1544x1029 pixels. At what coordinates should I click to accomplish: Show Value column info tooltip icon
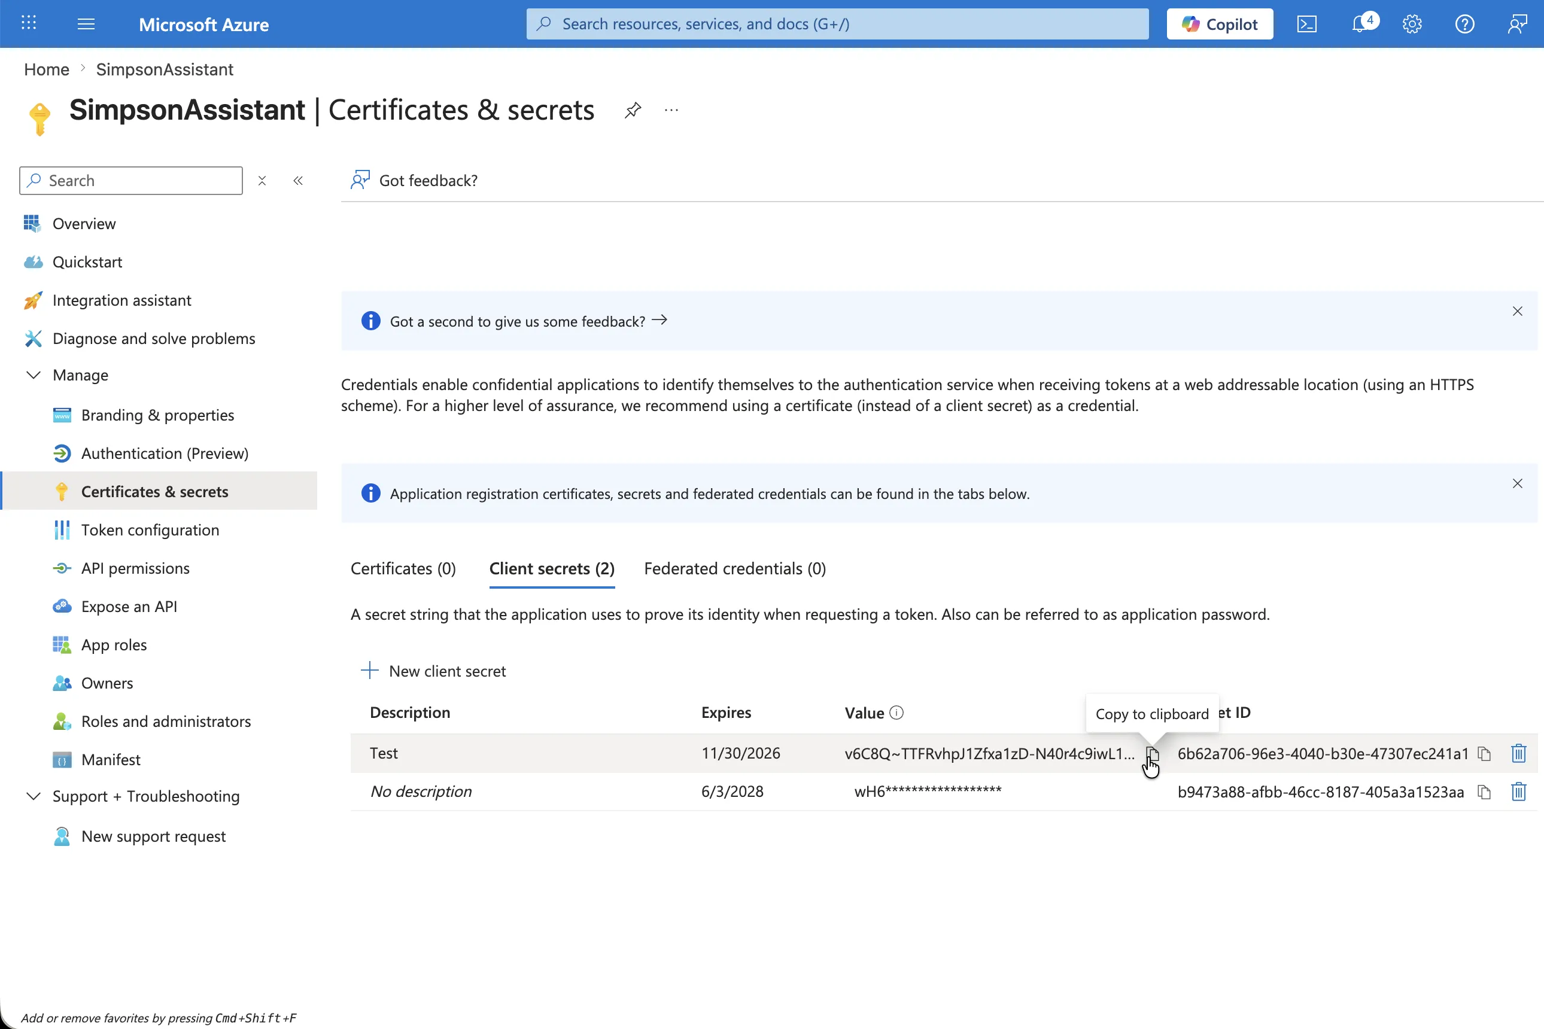pos(896,713)
